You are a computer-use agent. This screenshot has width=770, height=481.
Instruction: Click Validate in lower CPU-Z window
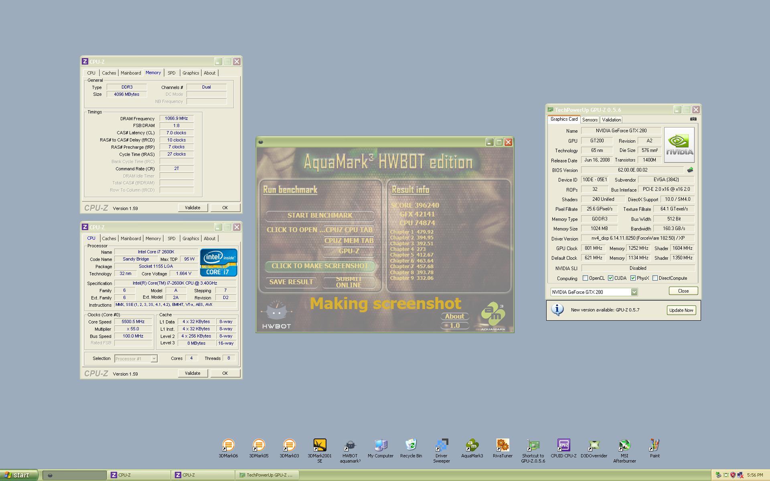coord(192,373)
